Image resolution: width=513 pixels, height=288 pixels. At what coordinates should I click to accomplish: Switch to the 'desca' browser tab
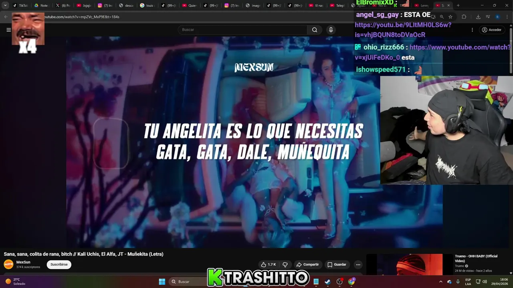click(x=126, y=6)
